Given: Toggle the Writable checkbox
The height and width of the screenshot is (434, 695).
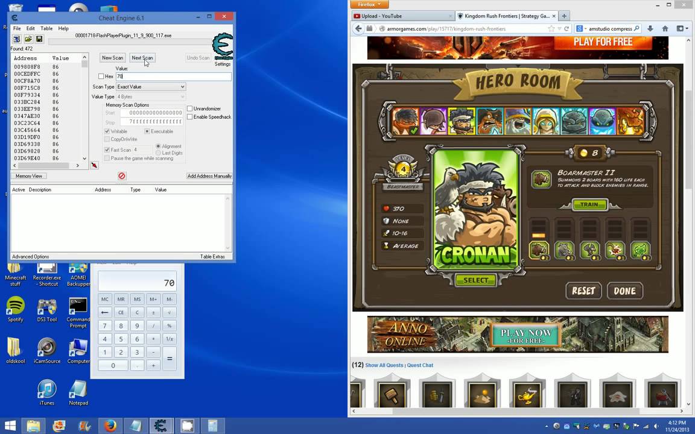Looking at the screenshot, I should click(107, 131).
